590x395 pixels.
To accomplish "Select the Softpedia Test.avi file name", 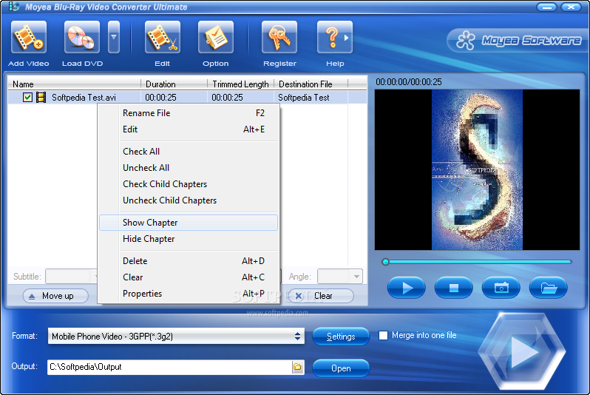I will (84, 98).
